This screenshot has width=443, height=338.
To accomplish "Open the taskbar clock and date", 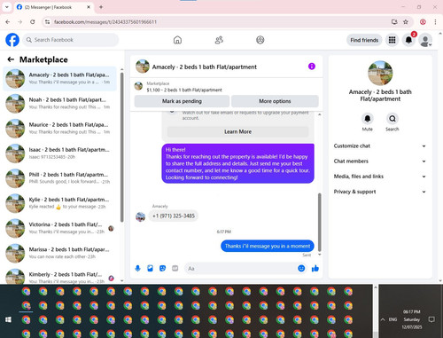I will 412,319.
